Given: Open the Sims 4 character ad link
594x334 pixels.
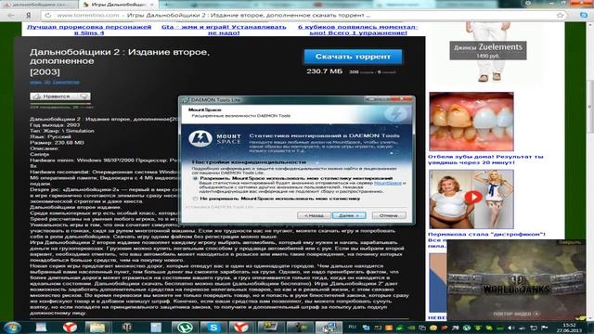Looking at the screenshot, I should (x=89, y=30).
